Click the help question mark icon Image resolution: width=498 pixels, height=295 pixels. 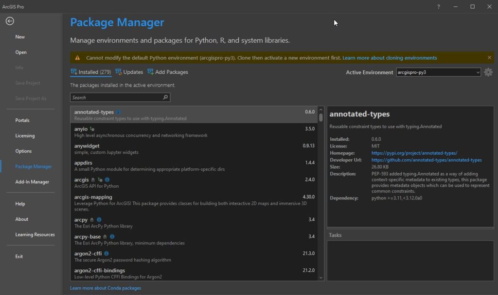[438, 7]
